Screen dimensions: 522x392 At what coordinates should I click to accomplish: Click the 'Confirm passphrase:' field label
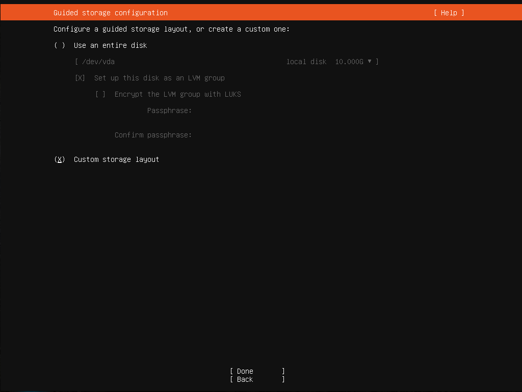tap(153, 135)
